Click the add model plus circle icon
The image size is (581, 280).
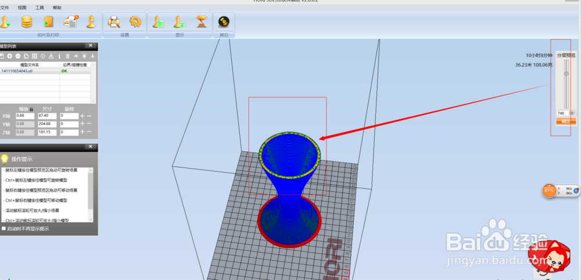10,56
